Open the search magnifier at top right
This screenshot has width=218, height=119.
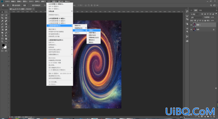point(211,6)
